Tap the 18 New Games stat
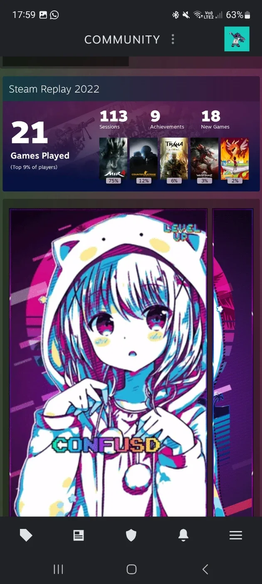The height and width of the screenshot is (584, 262). (x=215, y=119)
